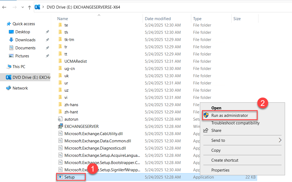
Task: Click the Up arrow to parent folder
Action: [30, 7]
